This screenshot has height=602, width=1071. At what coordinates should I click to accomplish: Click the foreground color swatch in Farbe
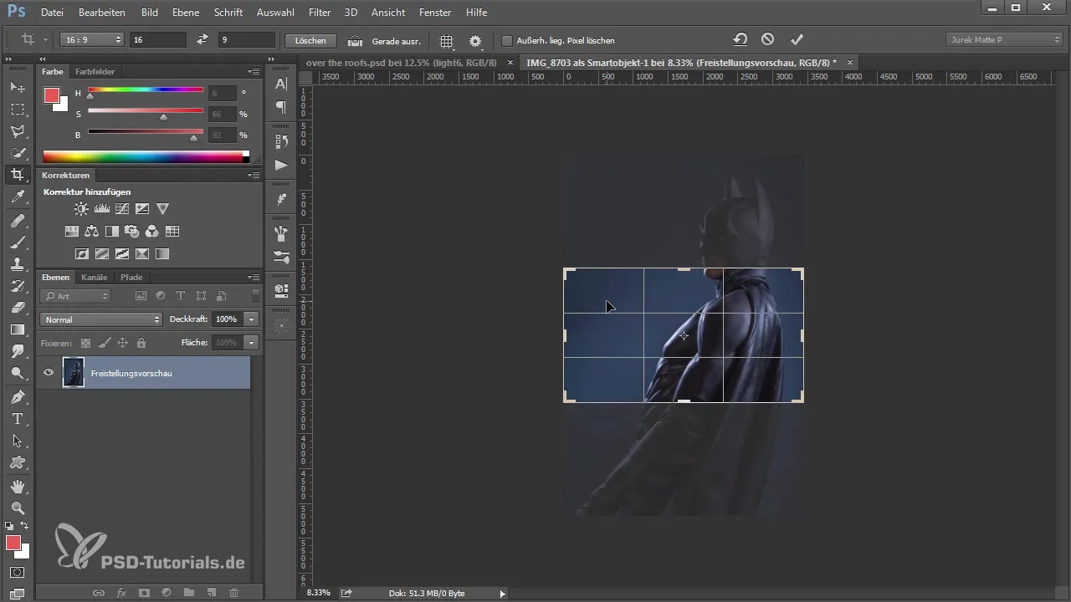[x=52, y=95]
